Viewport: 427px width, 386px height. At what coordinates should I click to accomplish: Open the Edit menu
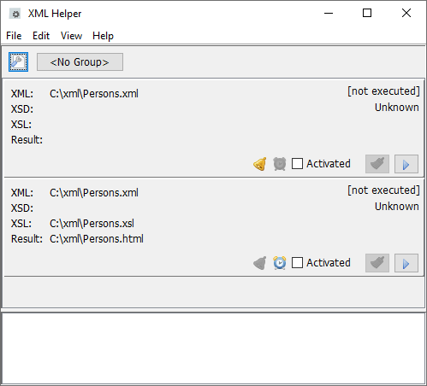(x=41, y=36)
